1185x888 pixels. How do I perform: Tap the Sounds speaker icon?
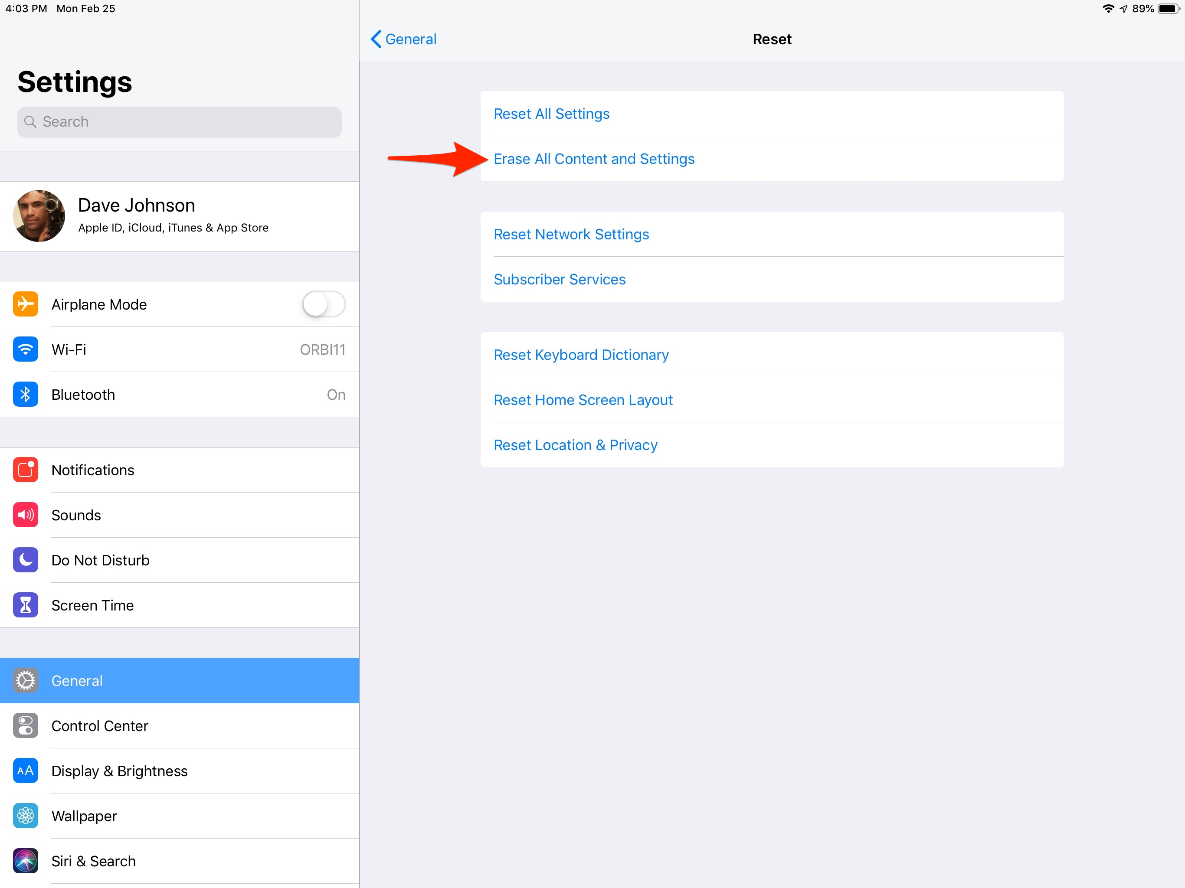[x=25, y=515]
